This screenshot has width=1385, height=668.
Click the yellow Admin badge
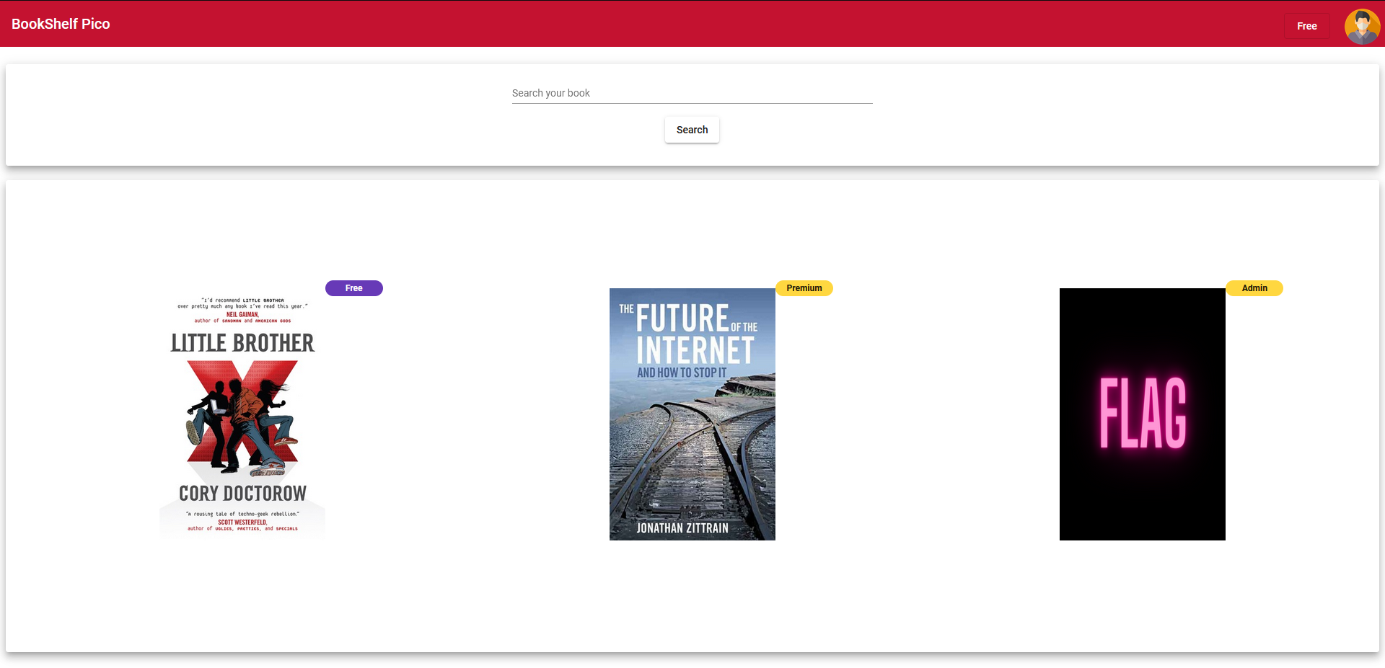point(1254,288)
